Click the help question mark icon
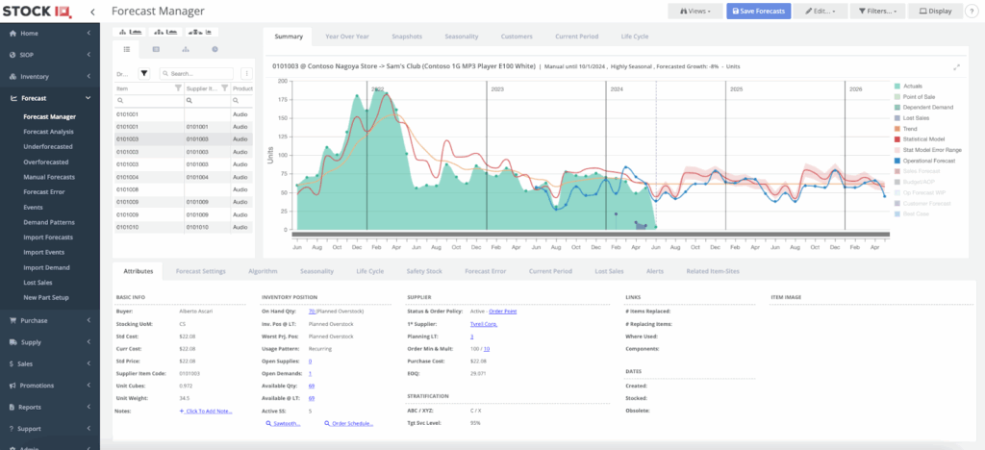Image resolution: width=985 pixels, height=450 pixels. 971,12
